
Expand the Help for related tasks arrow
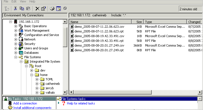[59, 103]
